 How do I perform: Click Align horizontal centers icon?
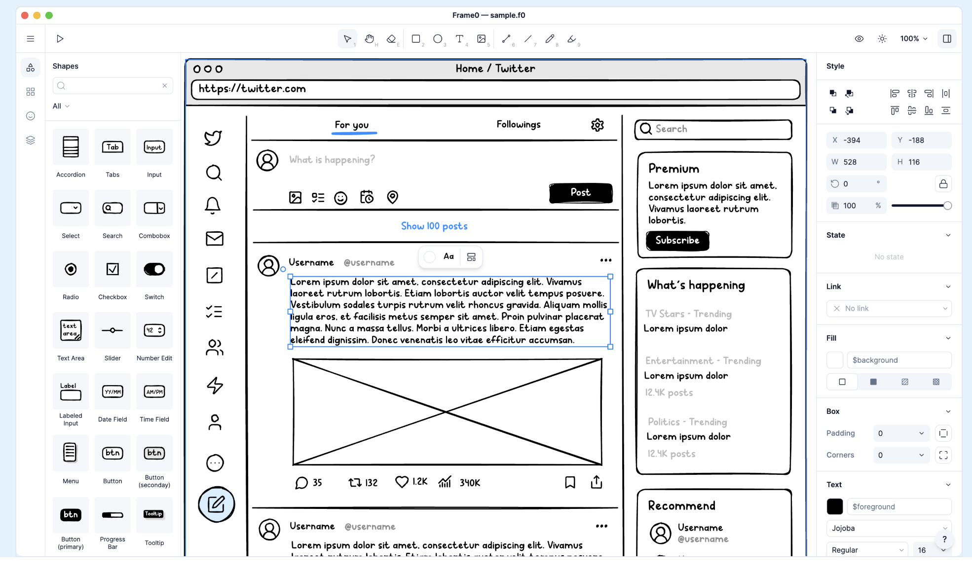coord(912,93)
